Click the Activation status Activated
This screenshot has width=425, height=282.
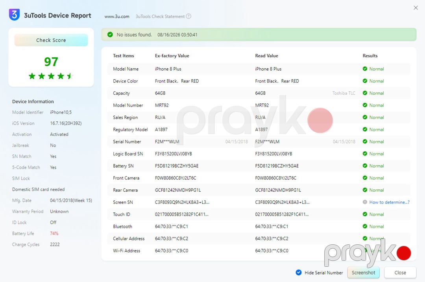click(59, 134)
